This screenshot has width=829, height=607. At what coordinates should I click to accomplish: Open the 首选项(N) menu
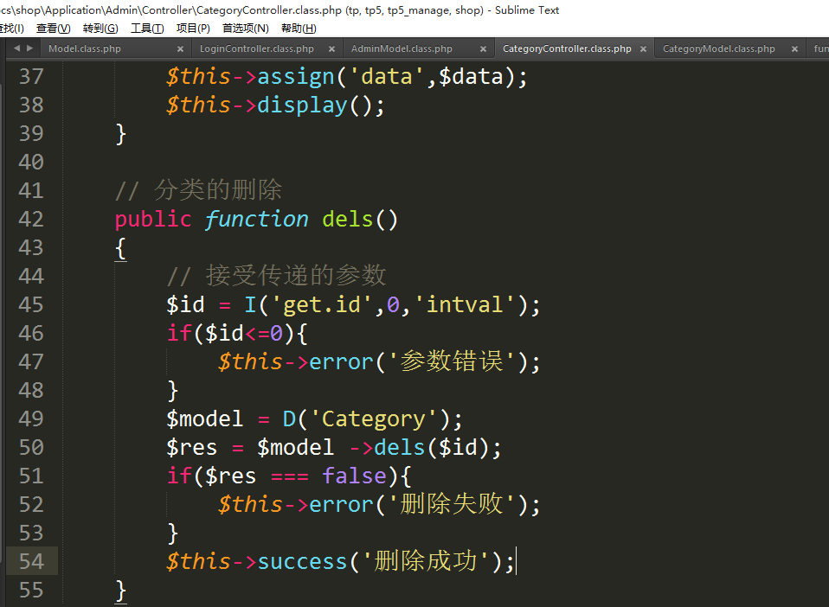[245, 29]
